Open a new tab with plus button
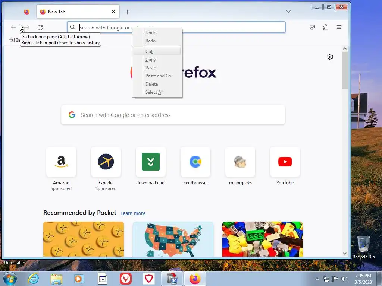The image size is (382, 286). [x=128, y=12]
